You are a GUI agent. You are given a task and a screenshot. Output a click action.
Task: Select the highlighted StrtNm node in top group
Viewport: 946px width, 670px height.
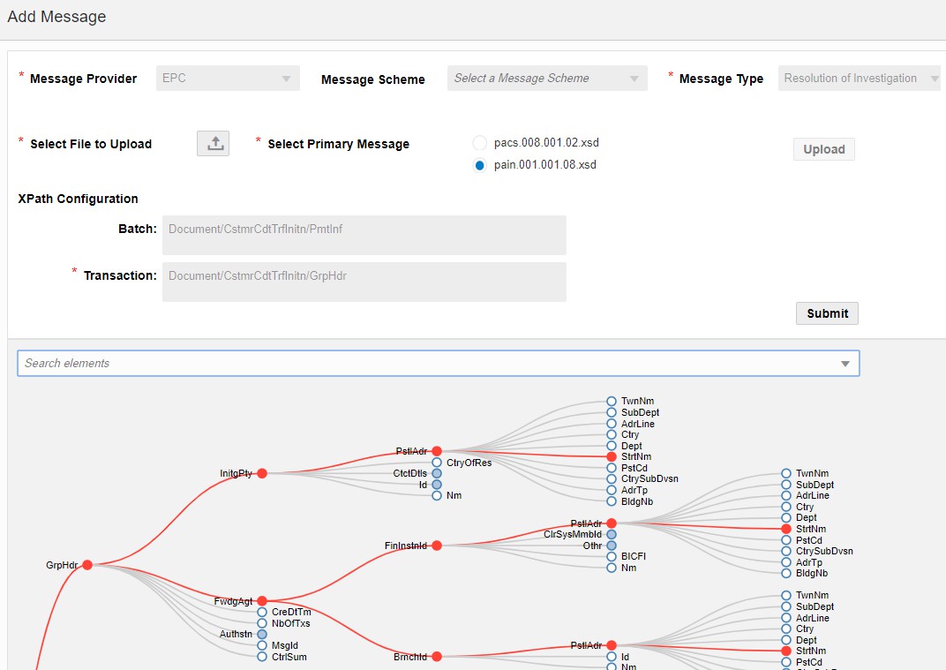[x=612, y=457]
